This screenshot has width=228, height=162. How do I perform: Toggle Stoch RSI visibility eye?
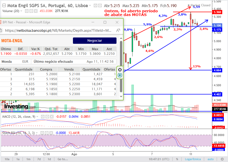(42, 133)
